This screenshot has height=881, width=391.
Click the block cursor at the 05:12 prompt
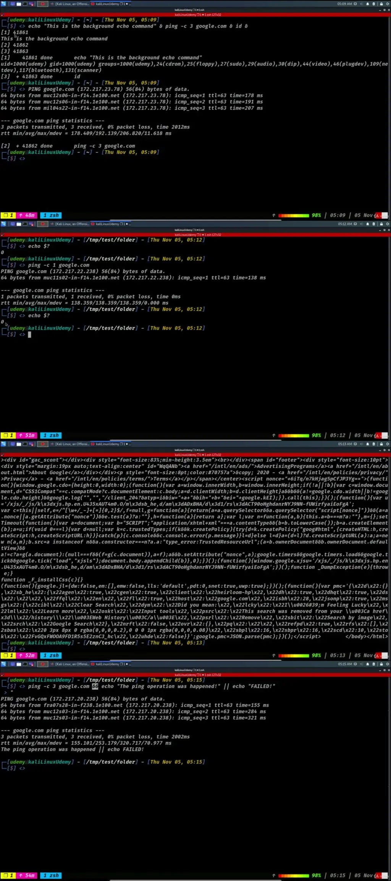coord(29,334)
